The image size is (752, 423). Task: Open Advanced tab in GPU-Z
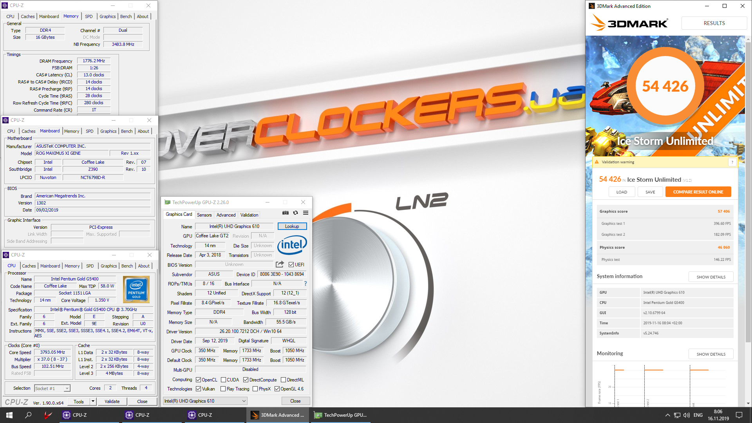pyautogui.click(x=226, y=215)
